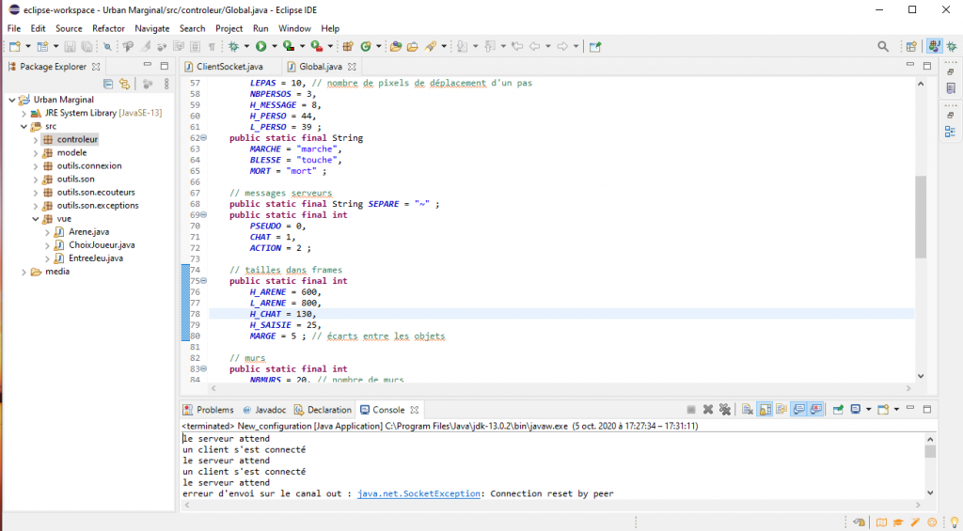Click the search magnifier icon at top right

(x=882, y=46)
